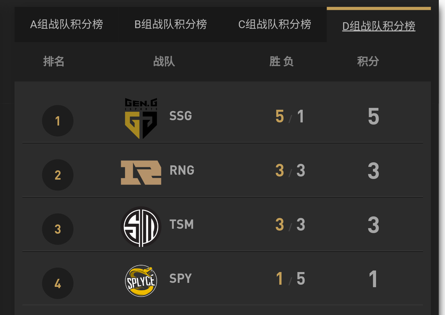The height and width of the screenshot is (315, 445).
Task: Click the Gen.G team logo
Action: (x=141, y=118)
